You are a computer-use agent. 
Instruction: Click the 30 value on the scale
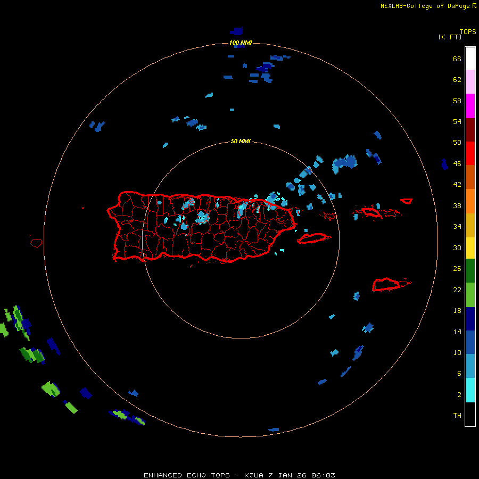457,247
